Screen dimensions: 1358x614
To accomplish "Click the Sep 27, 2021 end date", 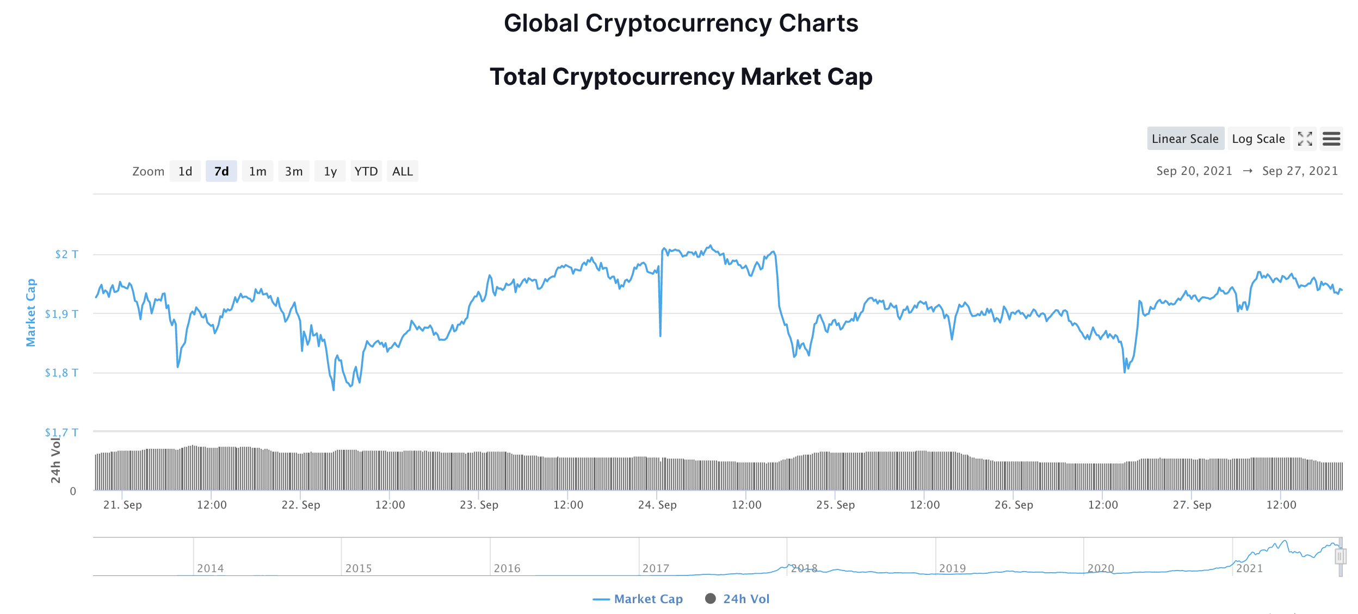I will pyautogui.click(x=1300, y=171).
